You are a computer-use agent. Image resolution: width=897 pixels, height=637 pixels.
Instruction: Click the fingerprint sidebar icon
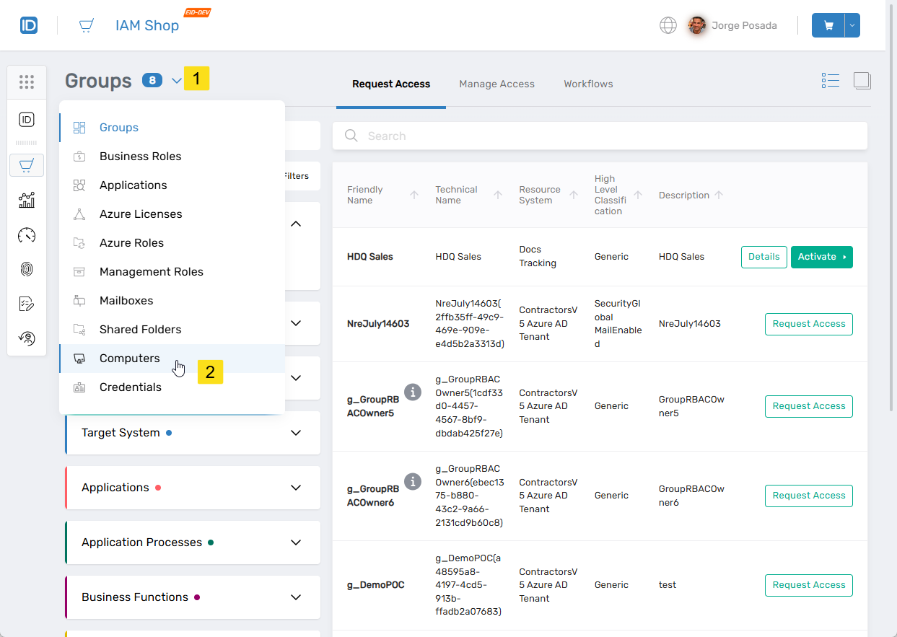pos(27,270)
